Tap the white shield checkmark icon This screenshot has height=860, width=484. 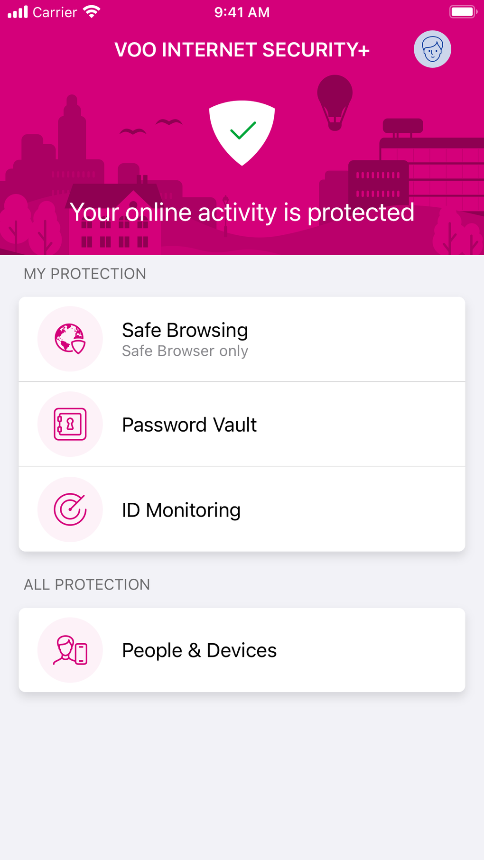pyautogui.click(x=242, y=132)
